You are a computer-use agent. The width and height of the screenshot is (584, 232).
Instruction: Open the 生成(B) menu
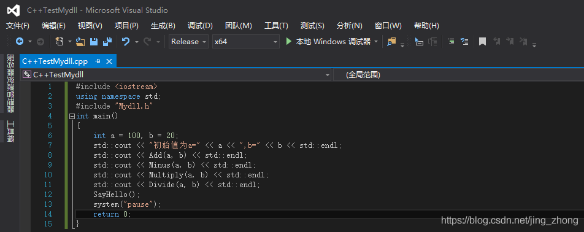[x=163, y=26]
